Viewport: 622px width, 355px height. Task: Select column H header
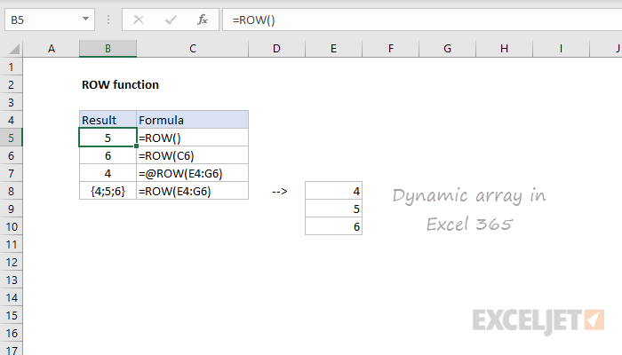point(504,48)
